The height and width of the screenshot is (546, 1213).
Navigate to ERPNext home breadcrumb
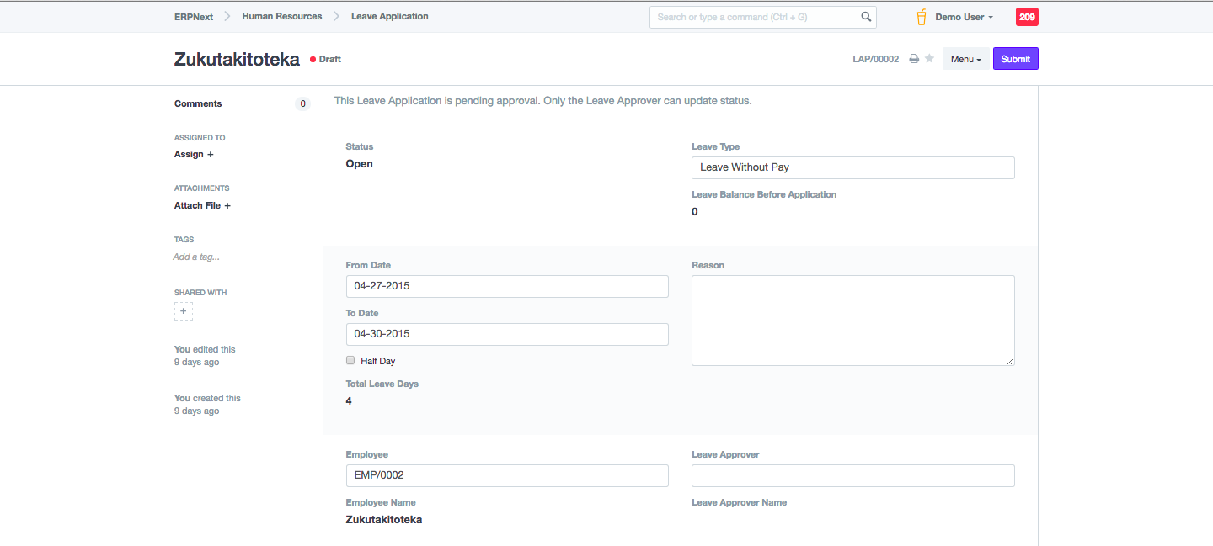pyautogui.click(x=194, y=16)
